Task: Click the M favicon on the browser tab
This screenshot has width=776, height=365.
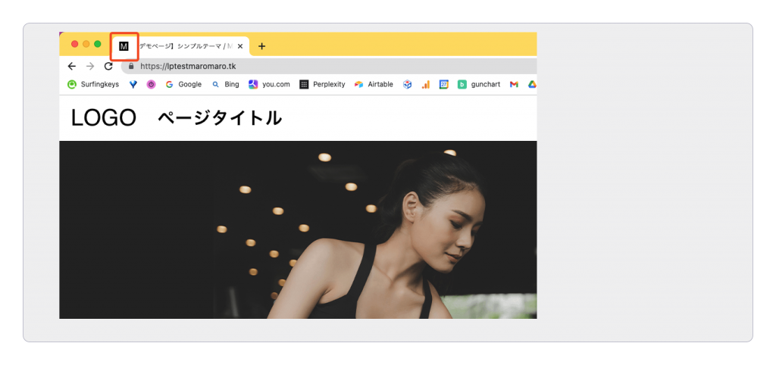Action: (x=124, y=46)
